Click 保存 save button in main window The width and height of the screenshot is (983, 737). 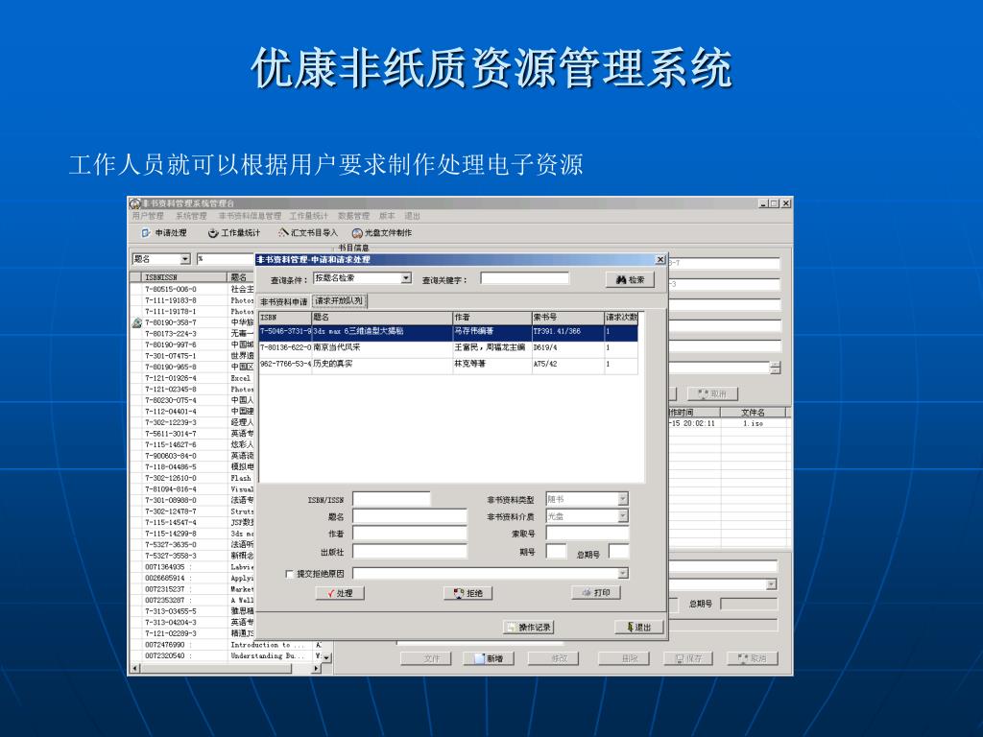[688, 658]
